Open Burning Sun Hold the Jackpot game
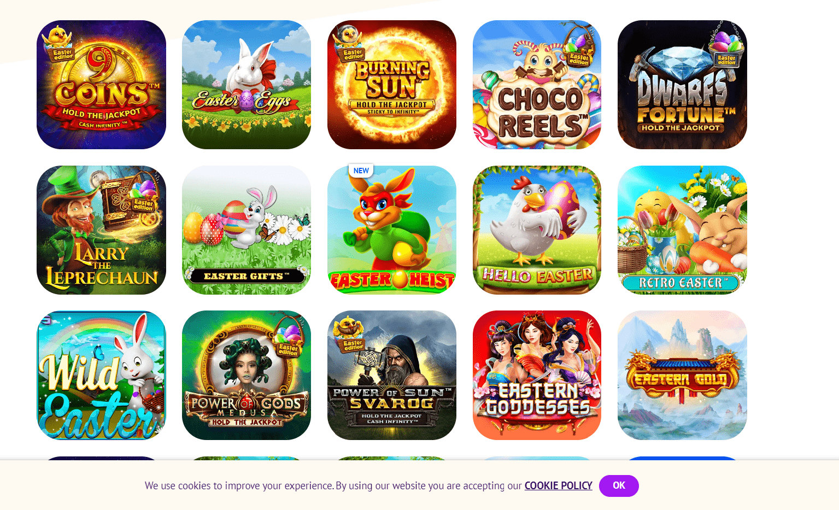Image resolution: width=839 pixels, height=510 pixels. click(x=392, y=85)
